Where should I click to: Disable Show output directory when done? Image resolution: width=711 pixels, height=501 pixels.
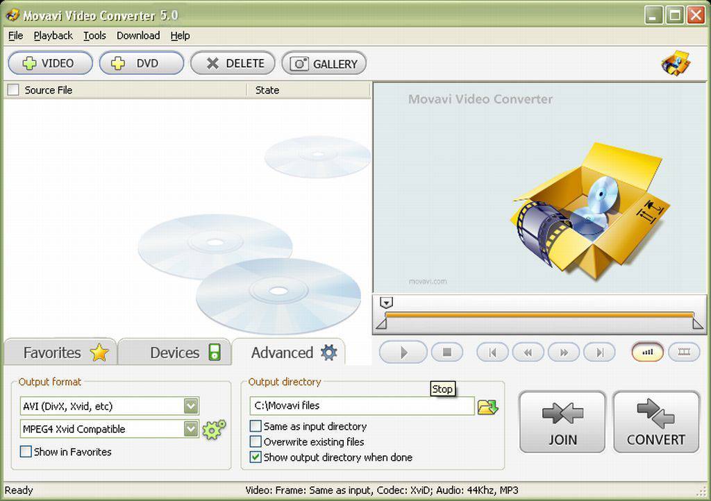(256, 457)
